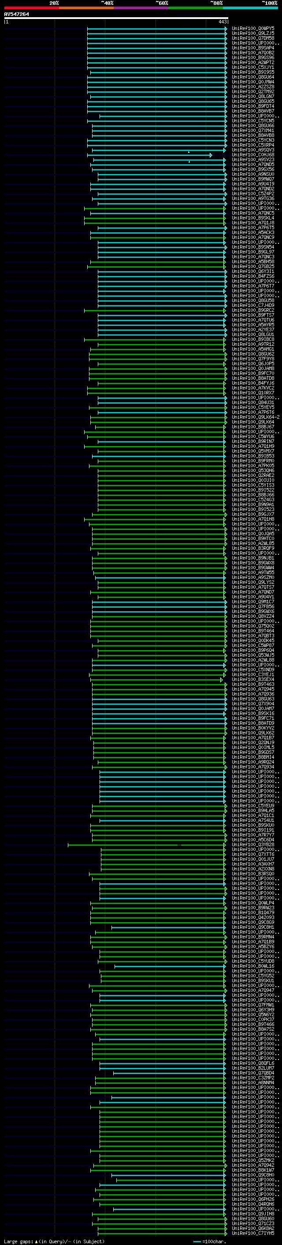Click the green ~80% identity legend segment
The height and width of the screenshot is (1245, 282).
196,8
